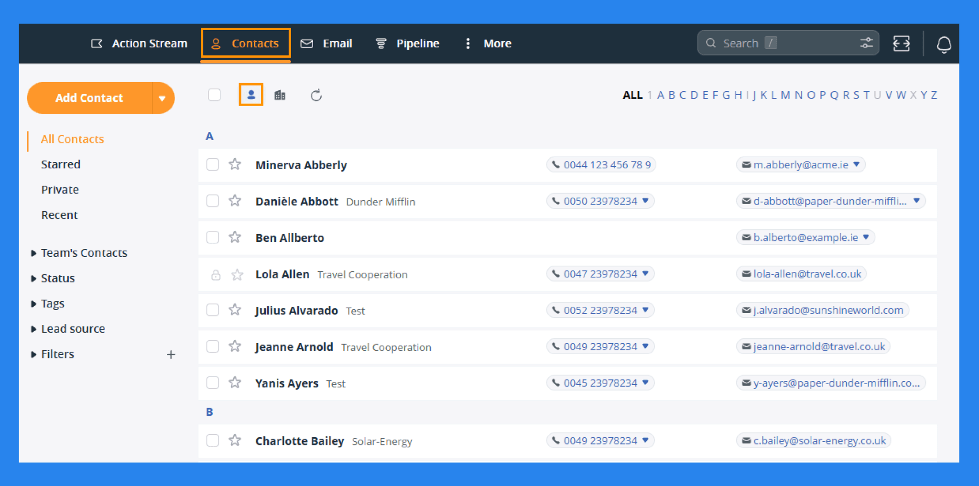
Task: Expand Lead source section
Action: click(x=33, y=329)
